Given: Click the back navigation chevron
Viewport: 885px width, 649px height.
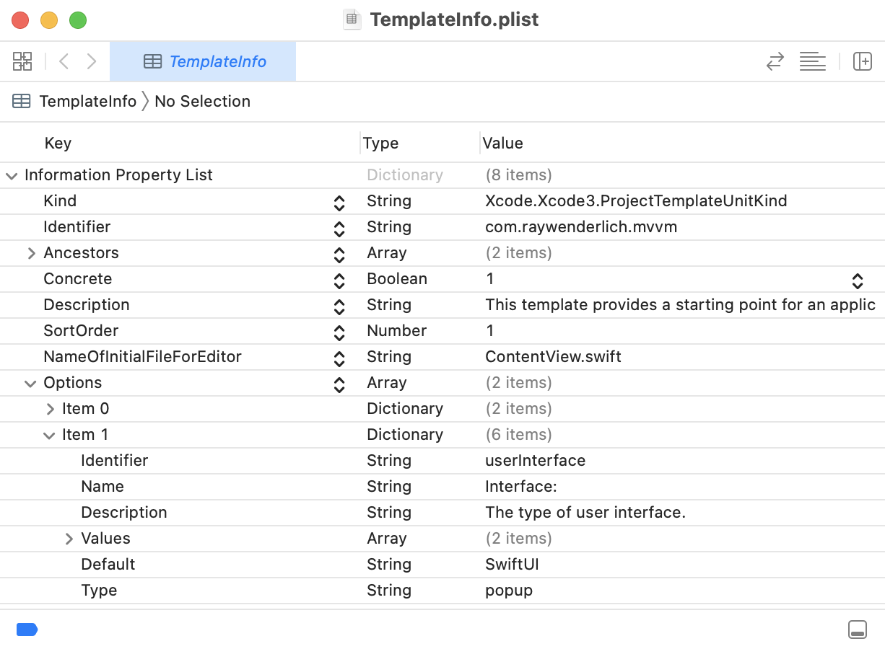Looking at the screenshot, I should point(64,61).
